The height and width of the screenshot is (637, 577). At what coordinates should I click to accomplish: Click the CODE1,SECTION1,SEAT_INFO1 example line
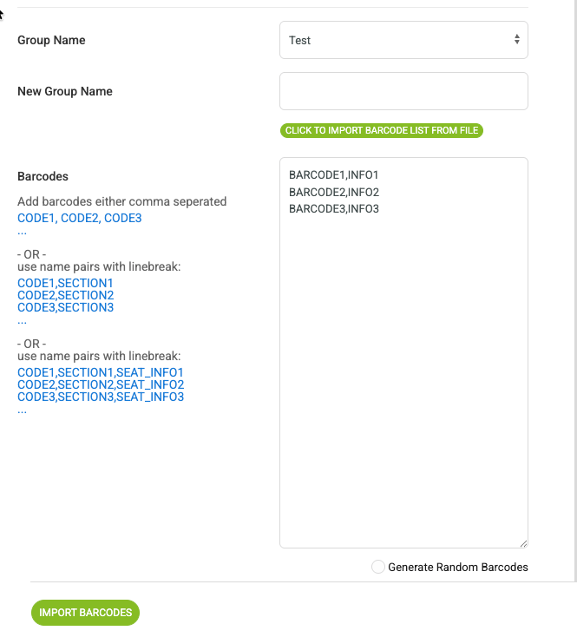pyautogui.click(x=101, y=372)
